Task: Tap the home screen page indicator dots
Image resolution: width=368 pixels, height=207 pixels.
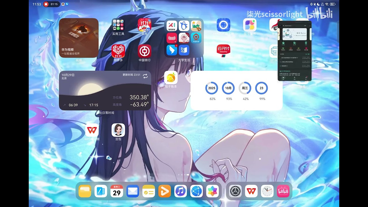Action: pyautogui.click(x=184, y=175)
